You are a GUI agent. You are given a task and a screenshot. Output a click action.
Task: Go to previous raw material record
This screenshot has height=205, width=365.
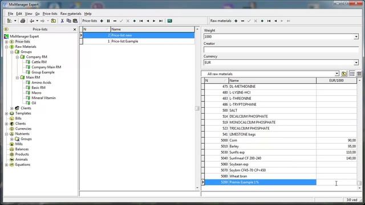click(x=275, y=21)
